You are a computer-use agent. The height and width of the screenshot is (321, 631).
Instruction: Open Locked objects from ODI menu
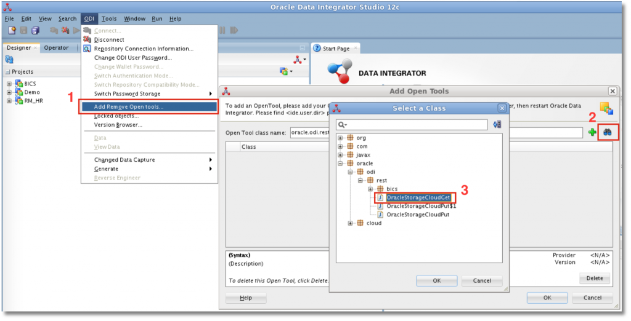tap(149, 116)
